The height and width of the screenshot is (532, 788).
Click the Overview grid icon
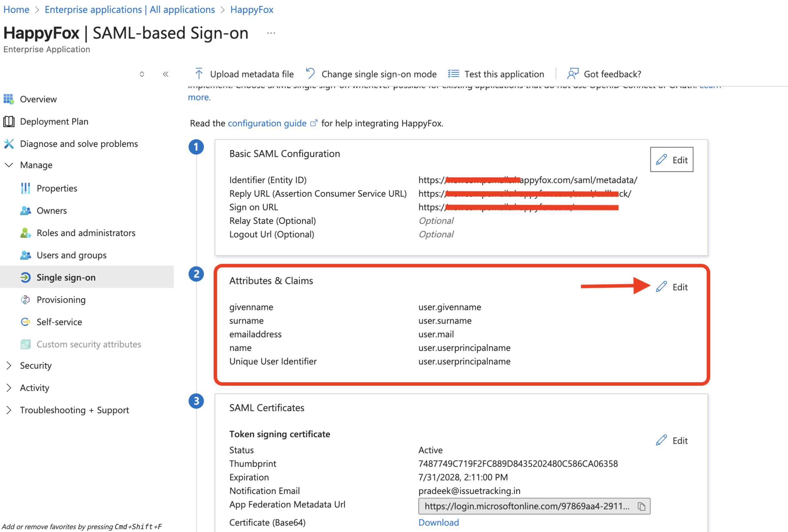click(x=8, y=99)
